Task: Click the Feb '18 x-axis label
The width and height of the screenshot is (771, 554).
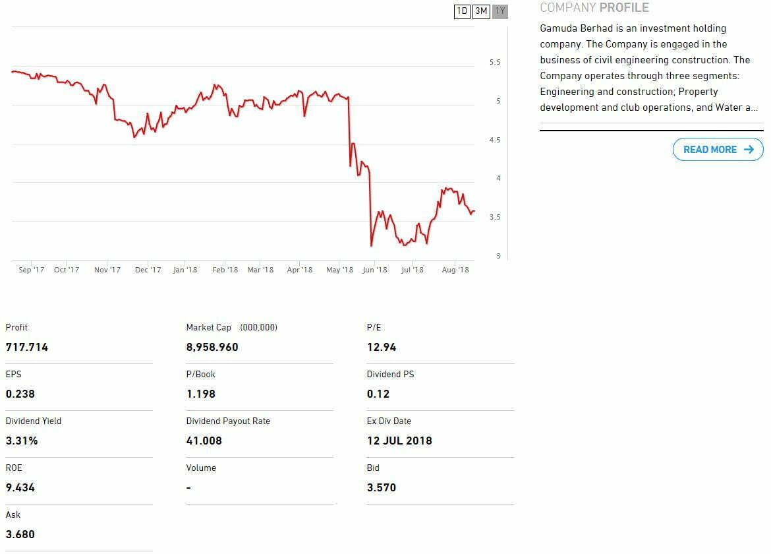Action: click(x=225, y=270)
